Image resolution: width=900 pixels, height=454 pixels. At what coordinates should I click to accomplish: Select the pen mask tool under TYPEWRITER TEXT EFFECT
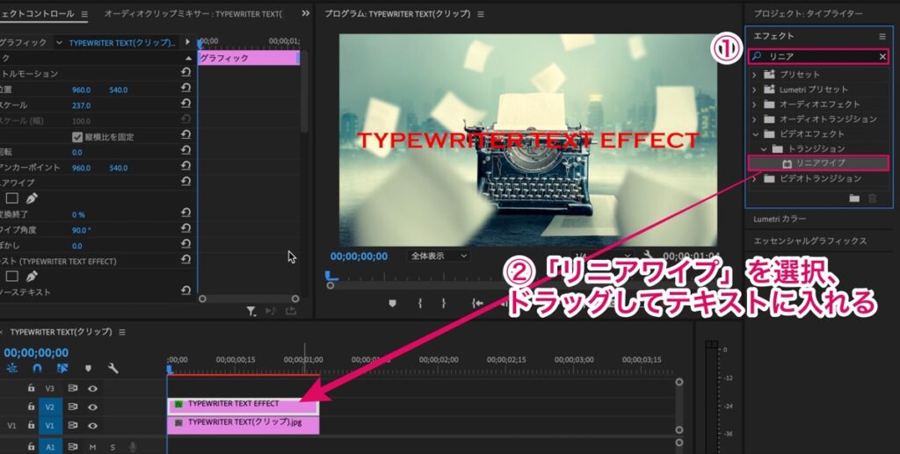32,277
